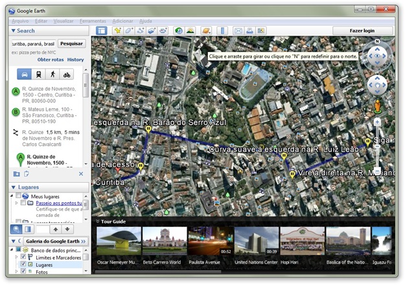The width and height of the screenshot is (405, 285).
Task: Expand the Fotos layer node
Action: coord(17,271)
